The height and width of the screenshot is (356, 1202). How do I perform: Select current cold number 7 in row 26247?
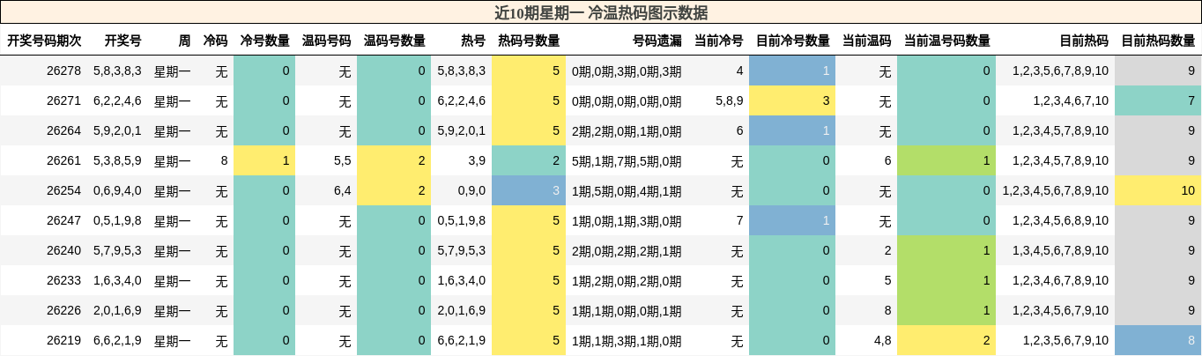[x=739, y=220]
